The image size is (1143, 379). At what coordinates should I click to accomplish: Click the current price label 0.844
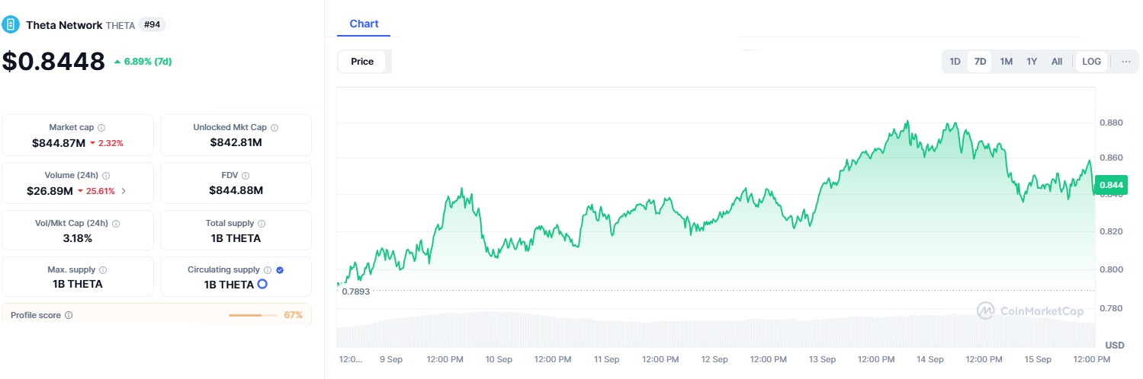tap(1110, 185)
